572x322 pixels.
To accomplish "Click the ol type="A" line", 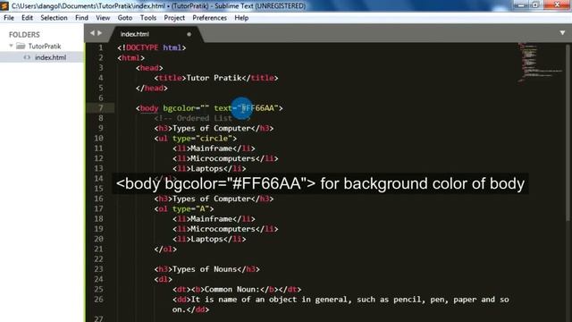I will [x=184, y=208].
